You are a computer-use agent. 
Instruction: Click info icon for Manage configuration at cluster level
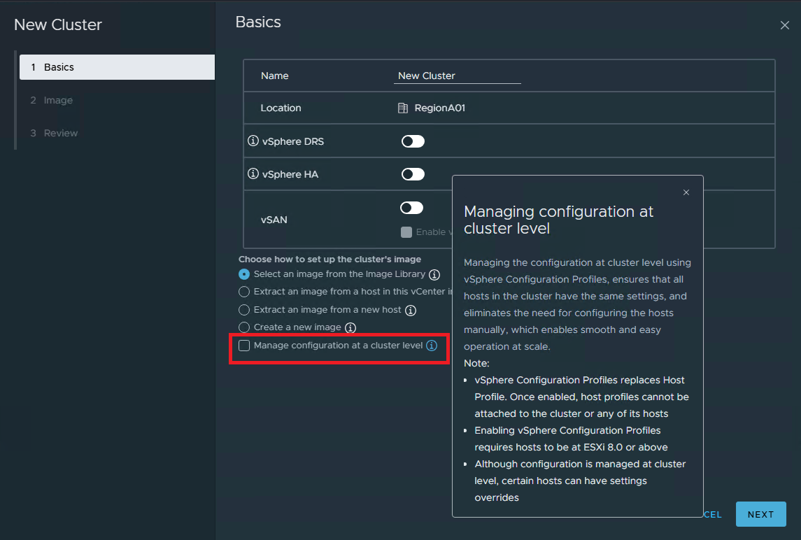(432, 346)
